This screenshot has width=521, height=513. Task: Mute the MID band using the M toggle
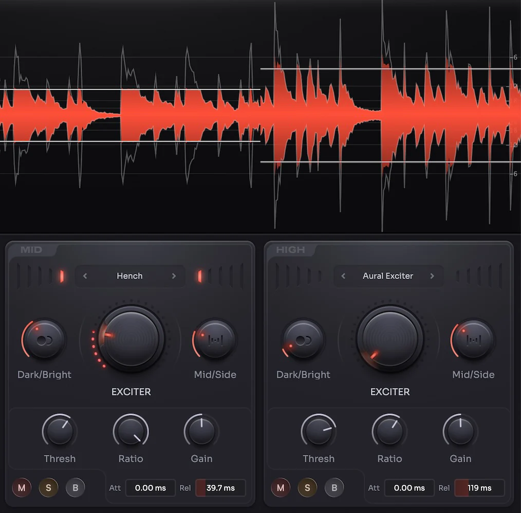pyautogui.click(x=21, y=487)
